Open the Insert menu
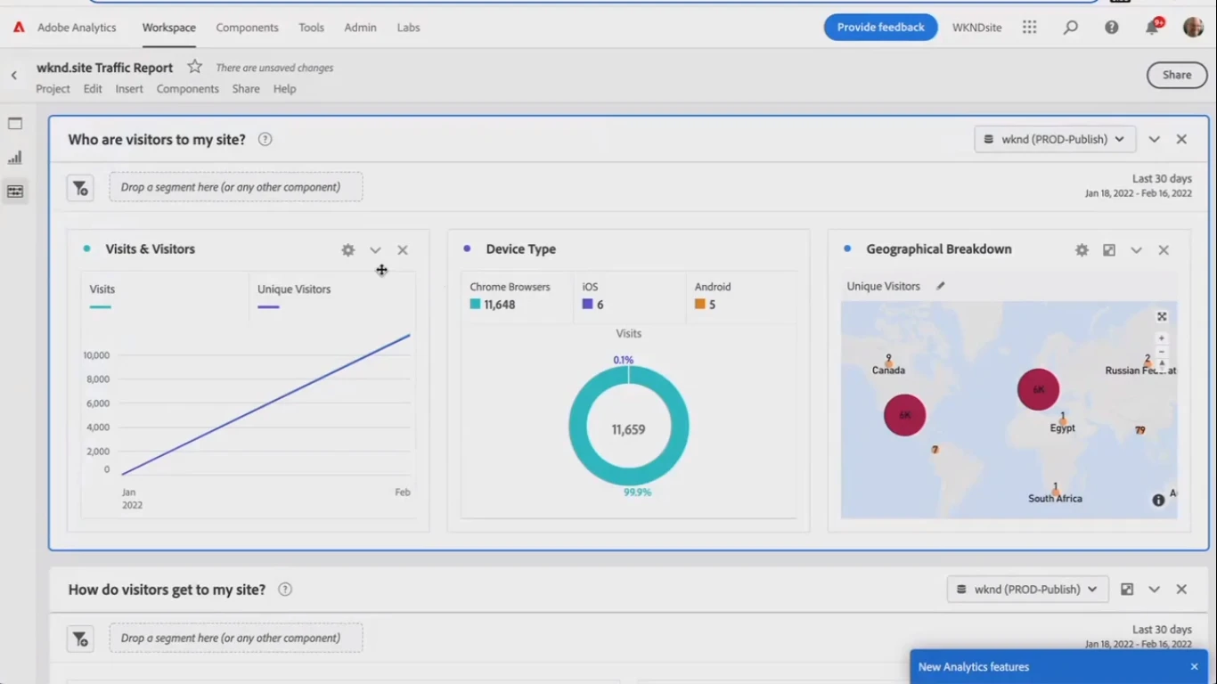 tap(129, 89)
